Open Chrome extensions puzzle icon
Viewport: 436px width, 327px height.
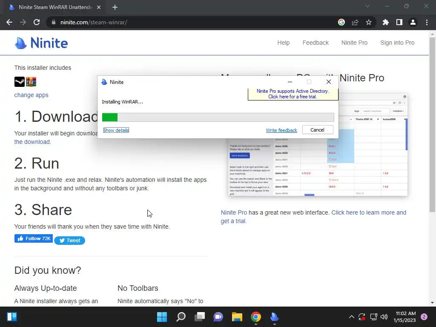(386, 22)
